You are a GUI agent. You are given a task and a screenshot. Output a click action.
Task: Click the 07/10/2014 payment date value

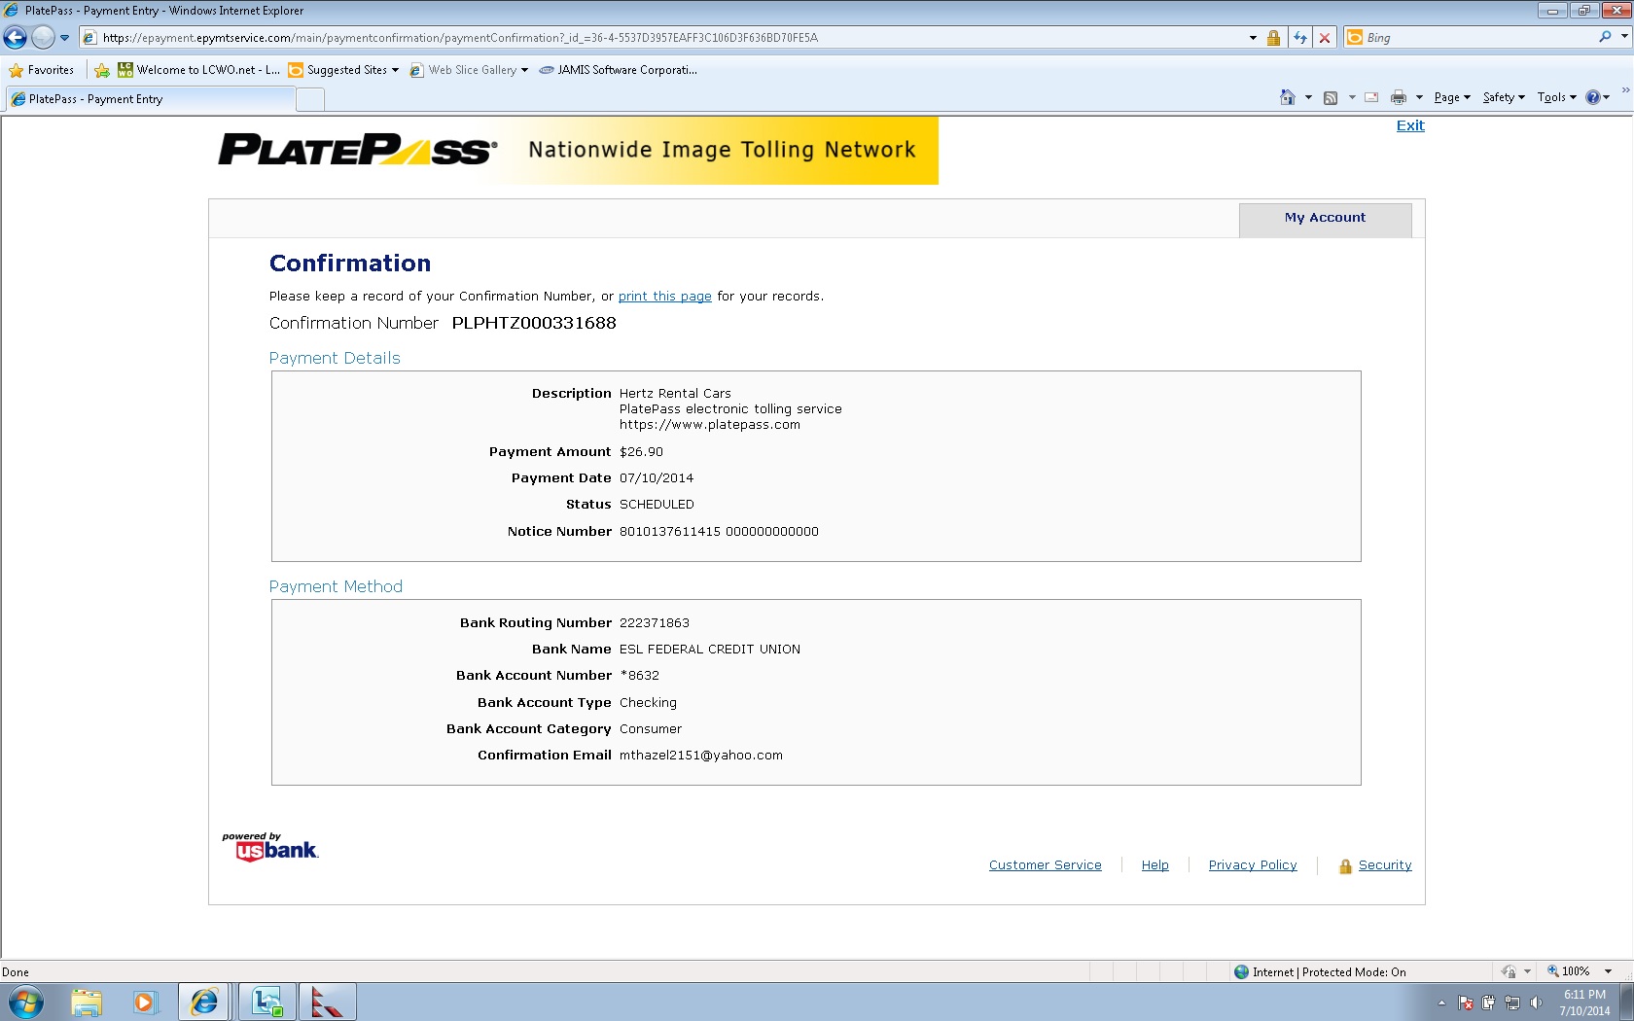point(657,478)
